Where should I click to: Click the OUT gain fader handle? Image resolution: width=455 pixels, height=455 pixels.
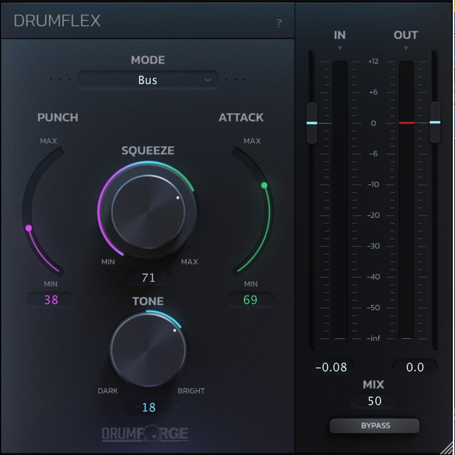coord(435,122)
